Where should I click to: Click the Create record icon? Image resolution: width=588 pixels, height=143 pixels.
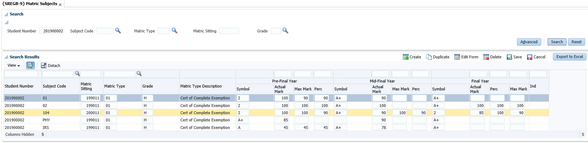(406, 57)
